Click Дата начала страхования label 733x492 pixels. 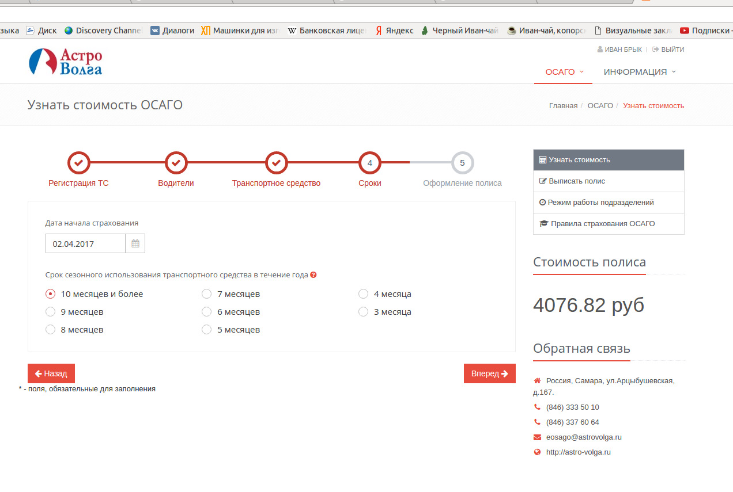pos(92,223)
